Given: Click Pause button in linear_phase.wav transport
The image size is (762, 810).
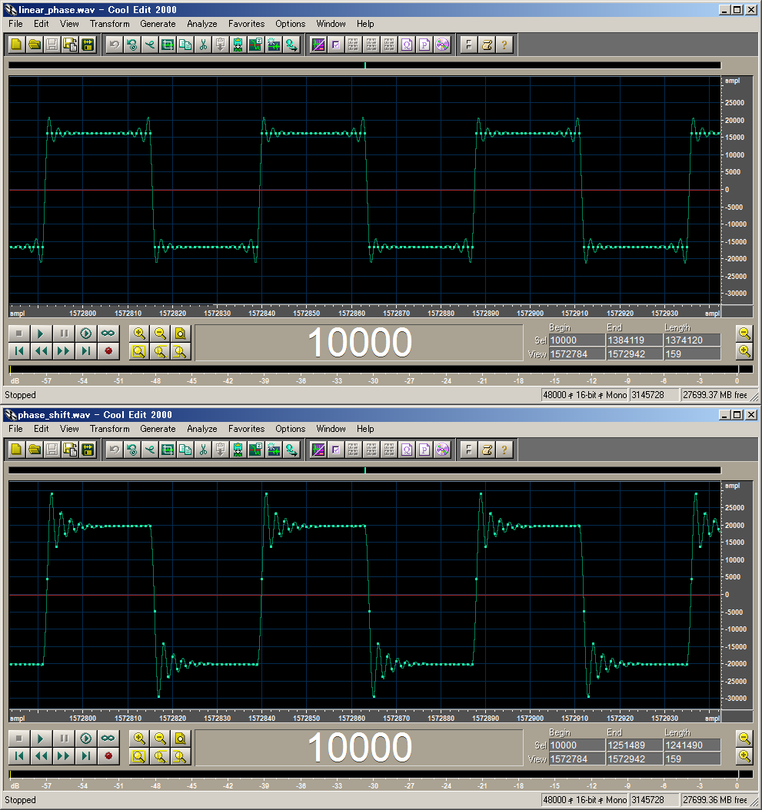Looking at the screenshot, I should coord(64,334).
